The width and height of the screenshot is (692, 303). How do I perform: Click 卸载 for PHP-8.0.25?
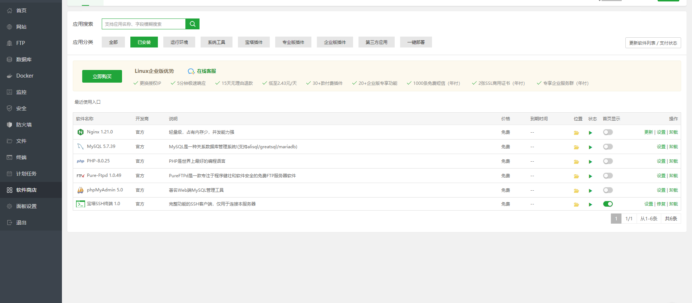click(674, 161)
